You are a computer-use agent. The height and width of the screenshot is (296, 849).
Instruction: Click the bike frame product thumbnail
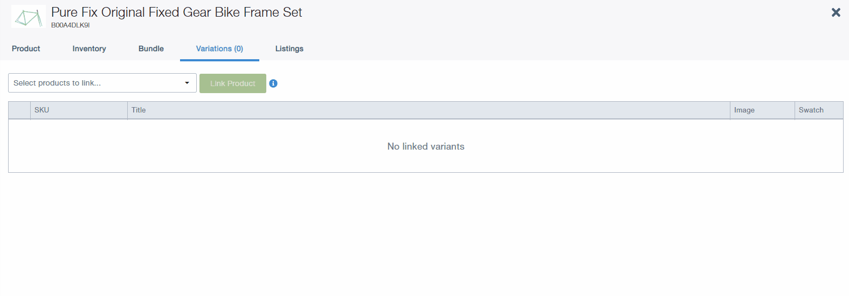pyautogui.click(x=28, y=17)
